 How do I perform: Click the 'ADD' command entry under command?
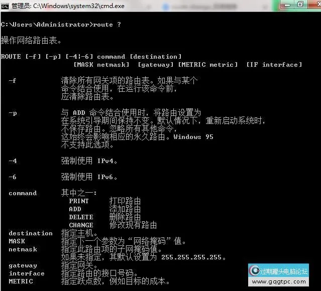pyautogui.click(x=75, y=209)
